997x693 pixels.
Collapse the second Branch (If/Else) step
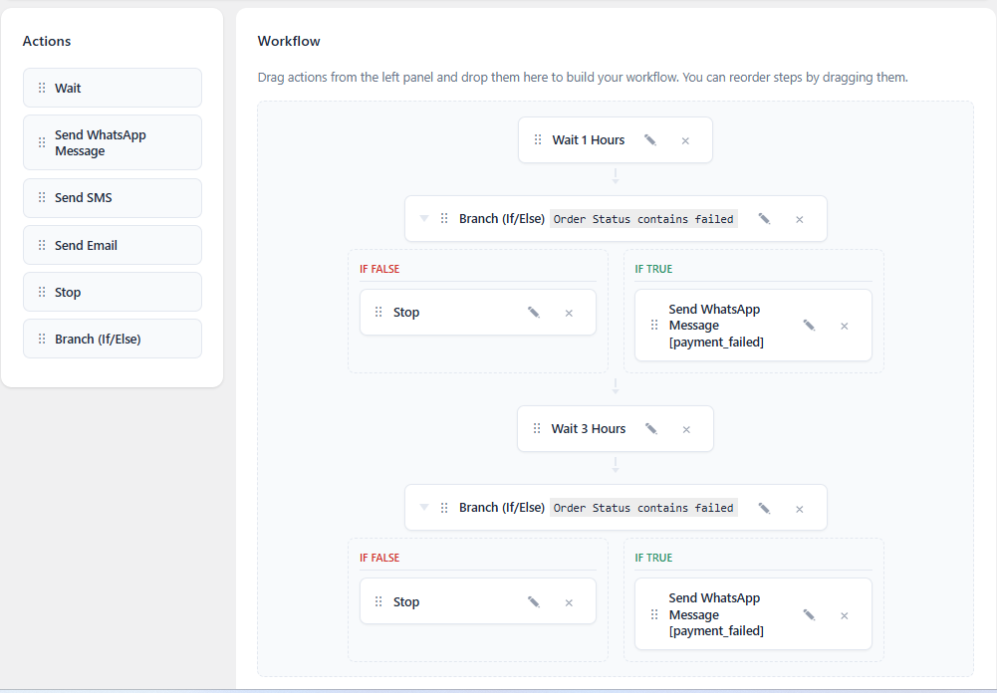tap(424, 508)
